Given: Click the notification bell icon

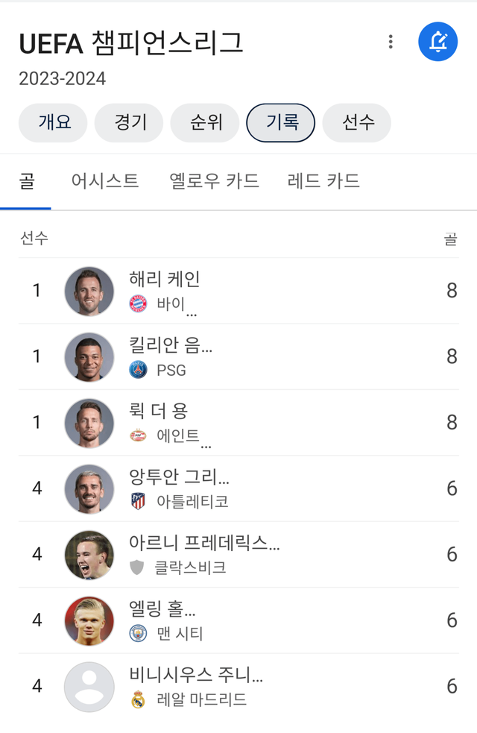Looking at the screenshot, I should (x=438, y=42).
